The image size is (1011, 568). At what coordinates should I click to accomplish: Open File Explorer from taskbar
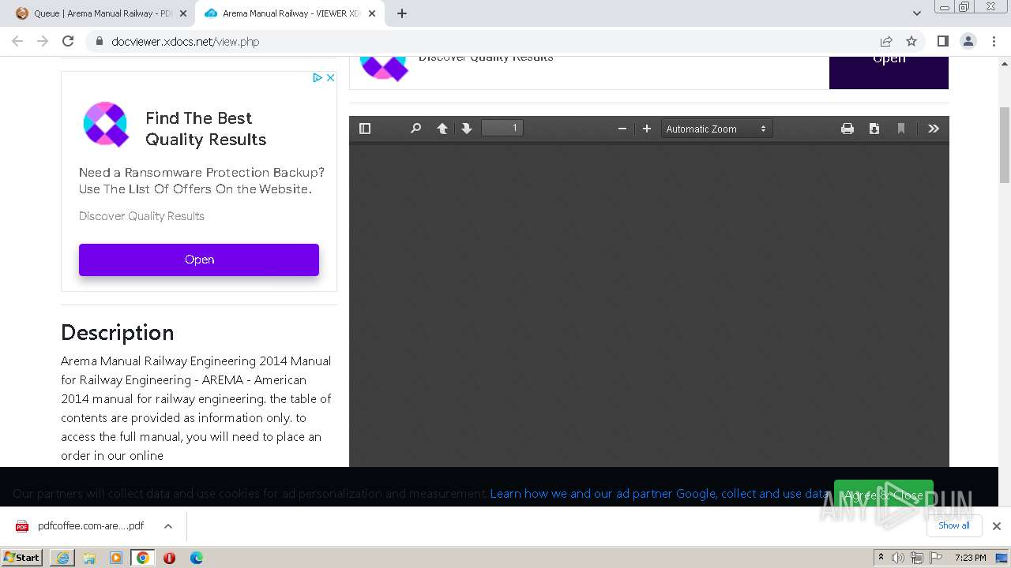tap(89, 558)
